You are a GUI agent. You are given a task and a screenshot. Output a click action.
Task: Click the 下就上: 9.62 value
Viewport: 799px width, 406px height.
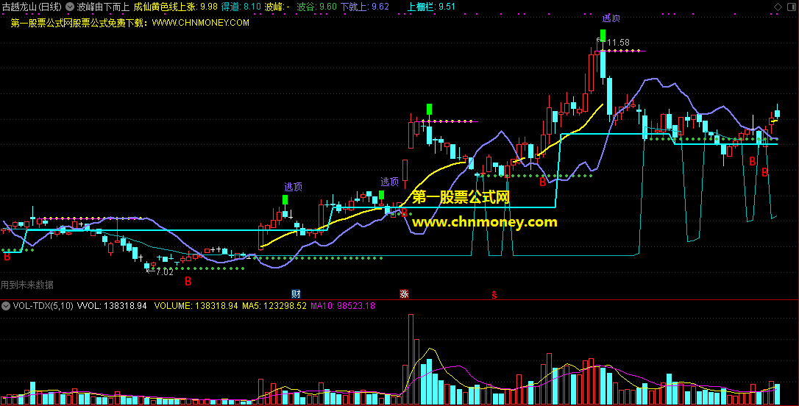tap(365, 7)
